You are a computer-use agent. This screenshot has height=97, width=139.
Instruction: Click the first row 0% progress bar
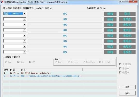65,14
